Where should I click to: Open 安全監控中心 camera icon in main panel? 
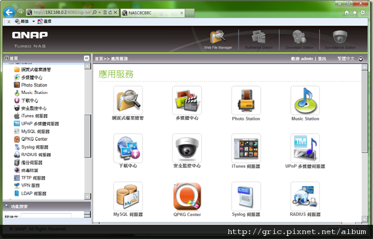click(187, 148)
